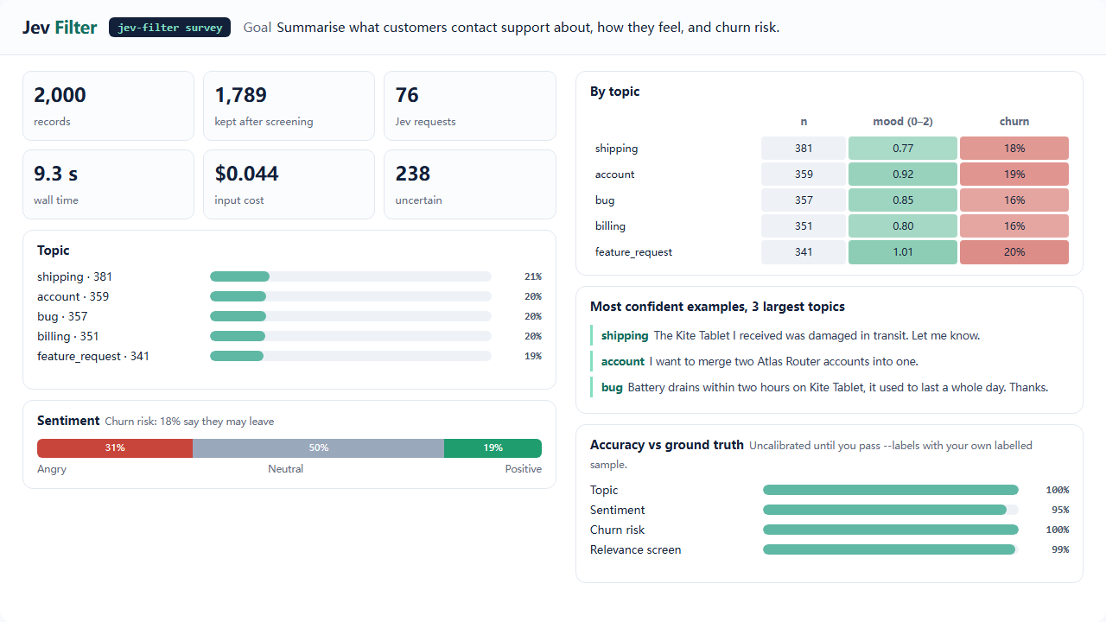Open the 1,789 kept after screening card
This screenshot has height=622, width=1106.
coord(289,105)
